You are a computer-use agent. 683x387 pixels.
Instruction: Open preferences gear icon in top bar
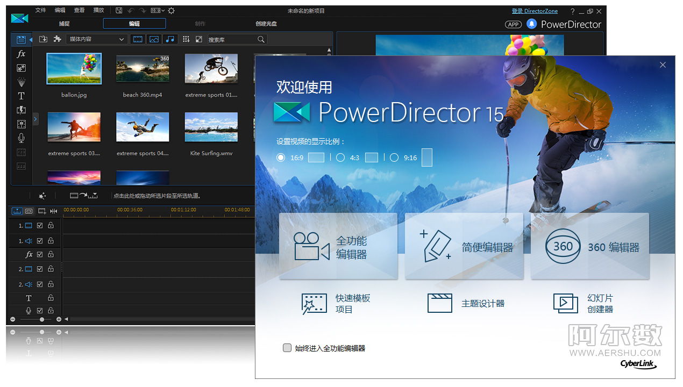click(171, 10)
